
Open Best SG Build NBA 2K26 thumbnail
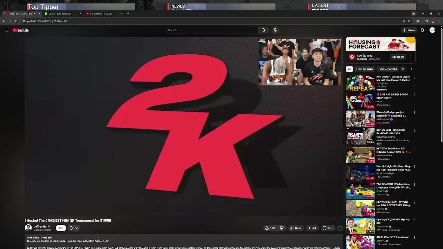coord(360,136)
